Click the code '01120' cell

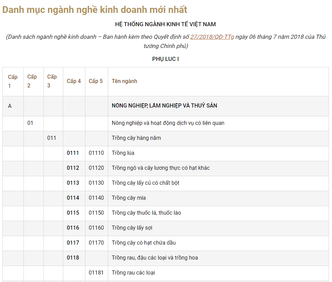point(96,168)
